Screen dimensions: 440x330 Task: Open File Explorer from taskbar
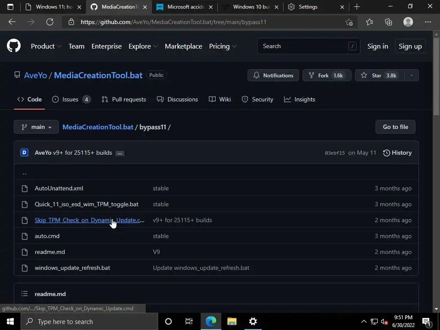pyautogui.click(x=232, y=321)
